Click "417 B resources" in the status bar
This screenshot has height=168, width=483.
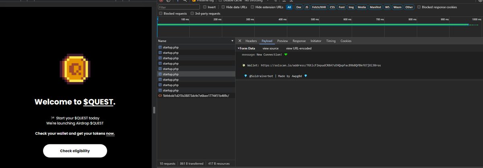pyautogui.click(x=219, y=164)
